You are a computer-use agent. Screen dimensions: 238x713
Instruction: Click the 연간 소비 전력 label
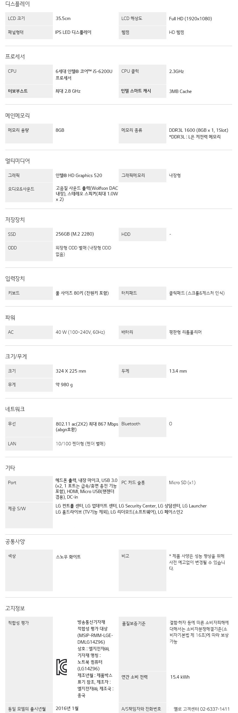pos(135,677)
